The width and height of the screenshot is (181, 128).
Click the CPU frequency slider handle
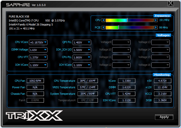(x=127, y=20)
